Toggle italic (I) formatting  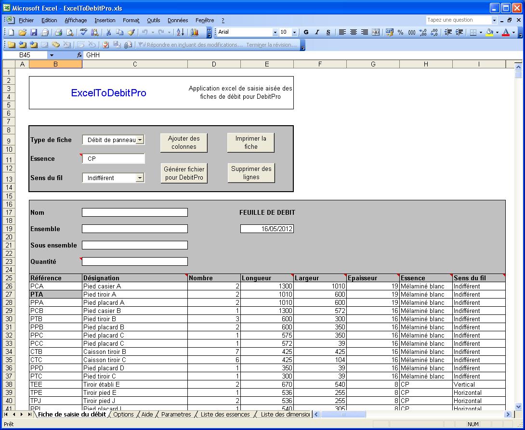coord(317,32)
